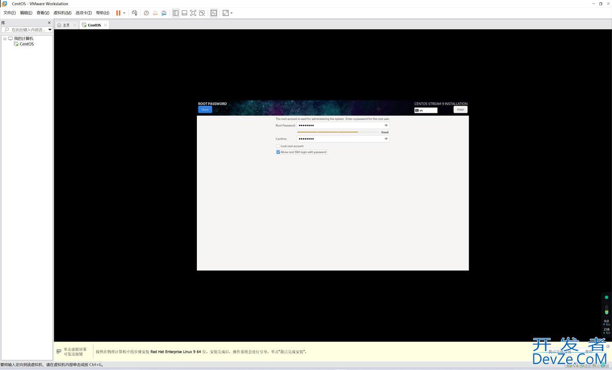Click the send Ctrl+Alt+Del toolbar icon
612x370 pixels.
[x=134, y=13]
